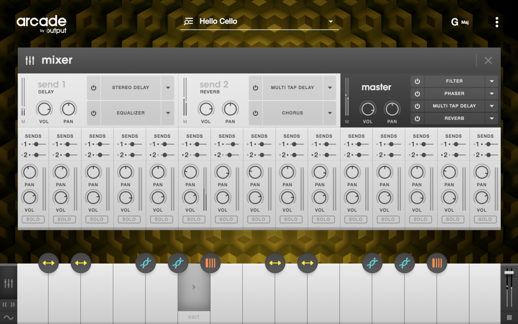Open the Equalizer effect settings
Viewport: 518px width, 324px height.
131,113
